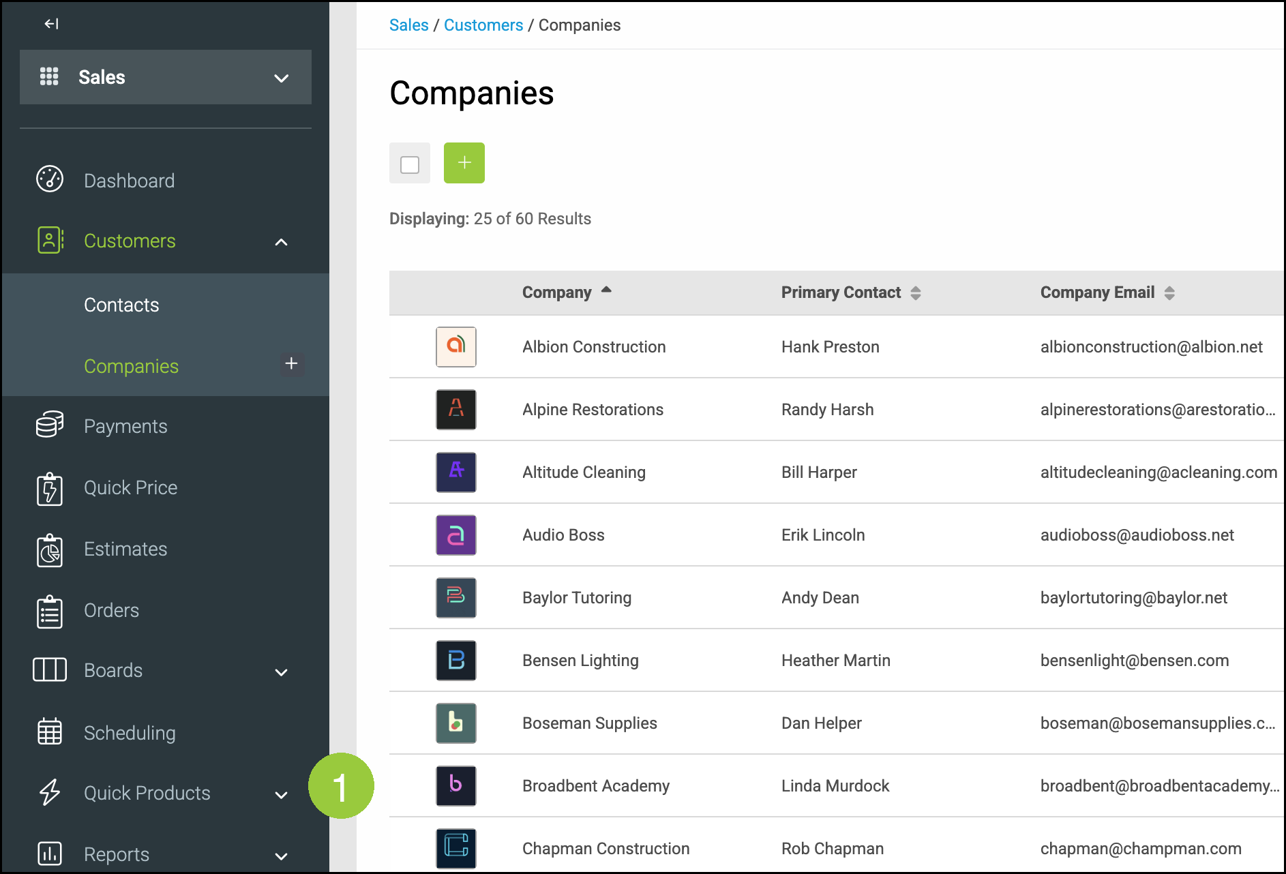
Task: Sort by the Company column arrow
Action: [x=606, y=290]
